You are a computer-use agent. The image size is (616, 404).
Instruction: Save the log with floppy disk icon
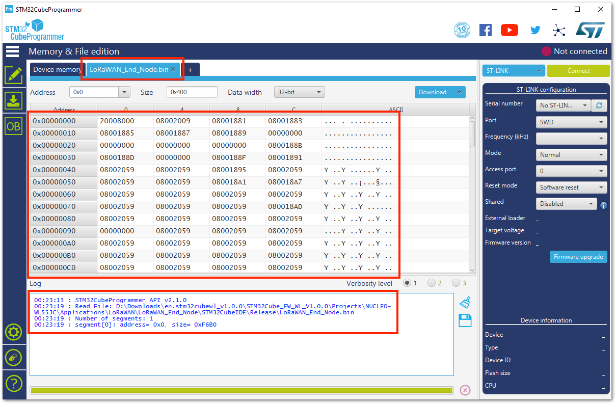pyautogui.click(x=465, y=320)
